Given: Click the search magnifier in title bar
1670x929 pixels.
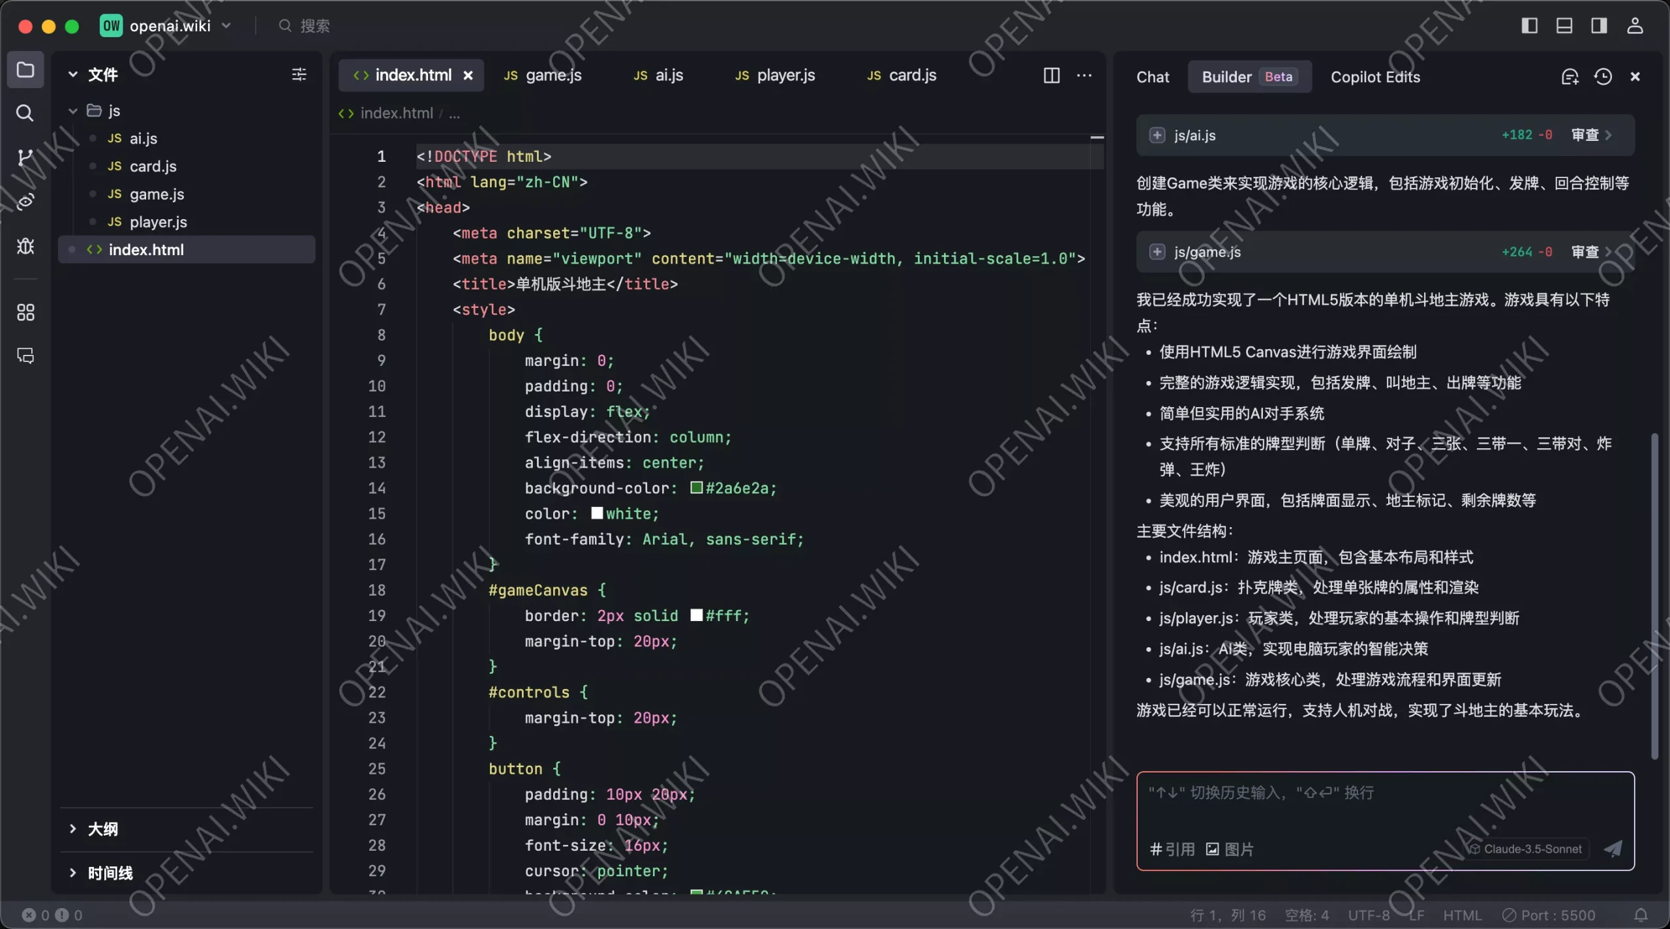Looking at the screenshot, I should point(285,25).
